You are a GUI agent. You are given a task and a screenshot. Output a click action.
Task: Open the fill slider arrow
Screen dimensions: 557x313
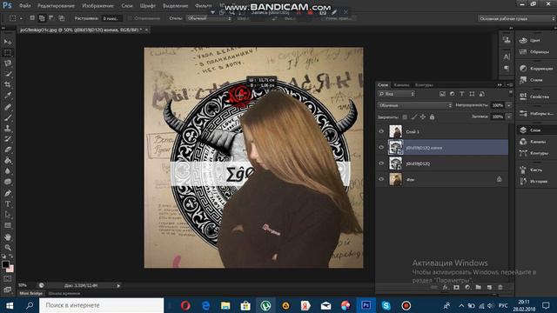(x=508, y=117)
